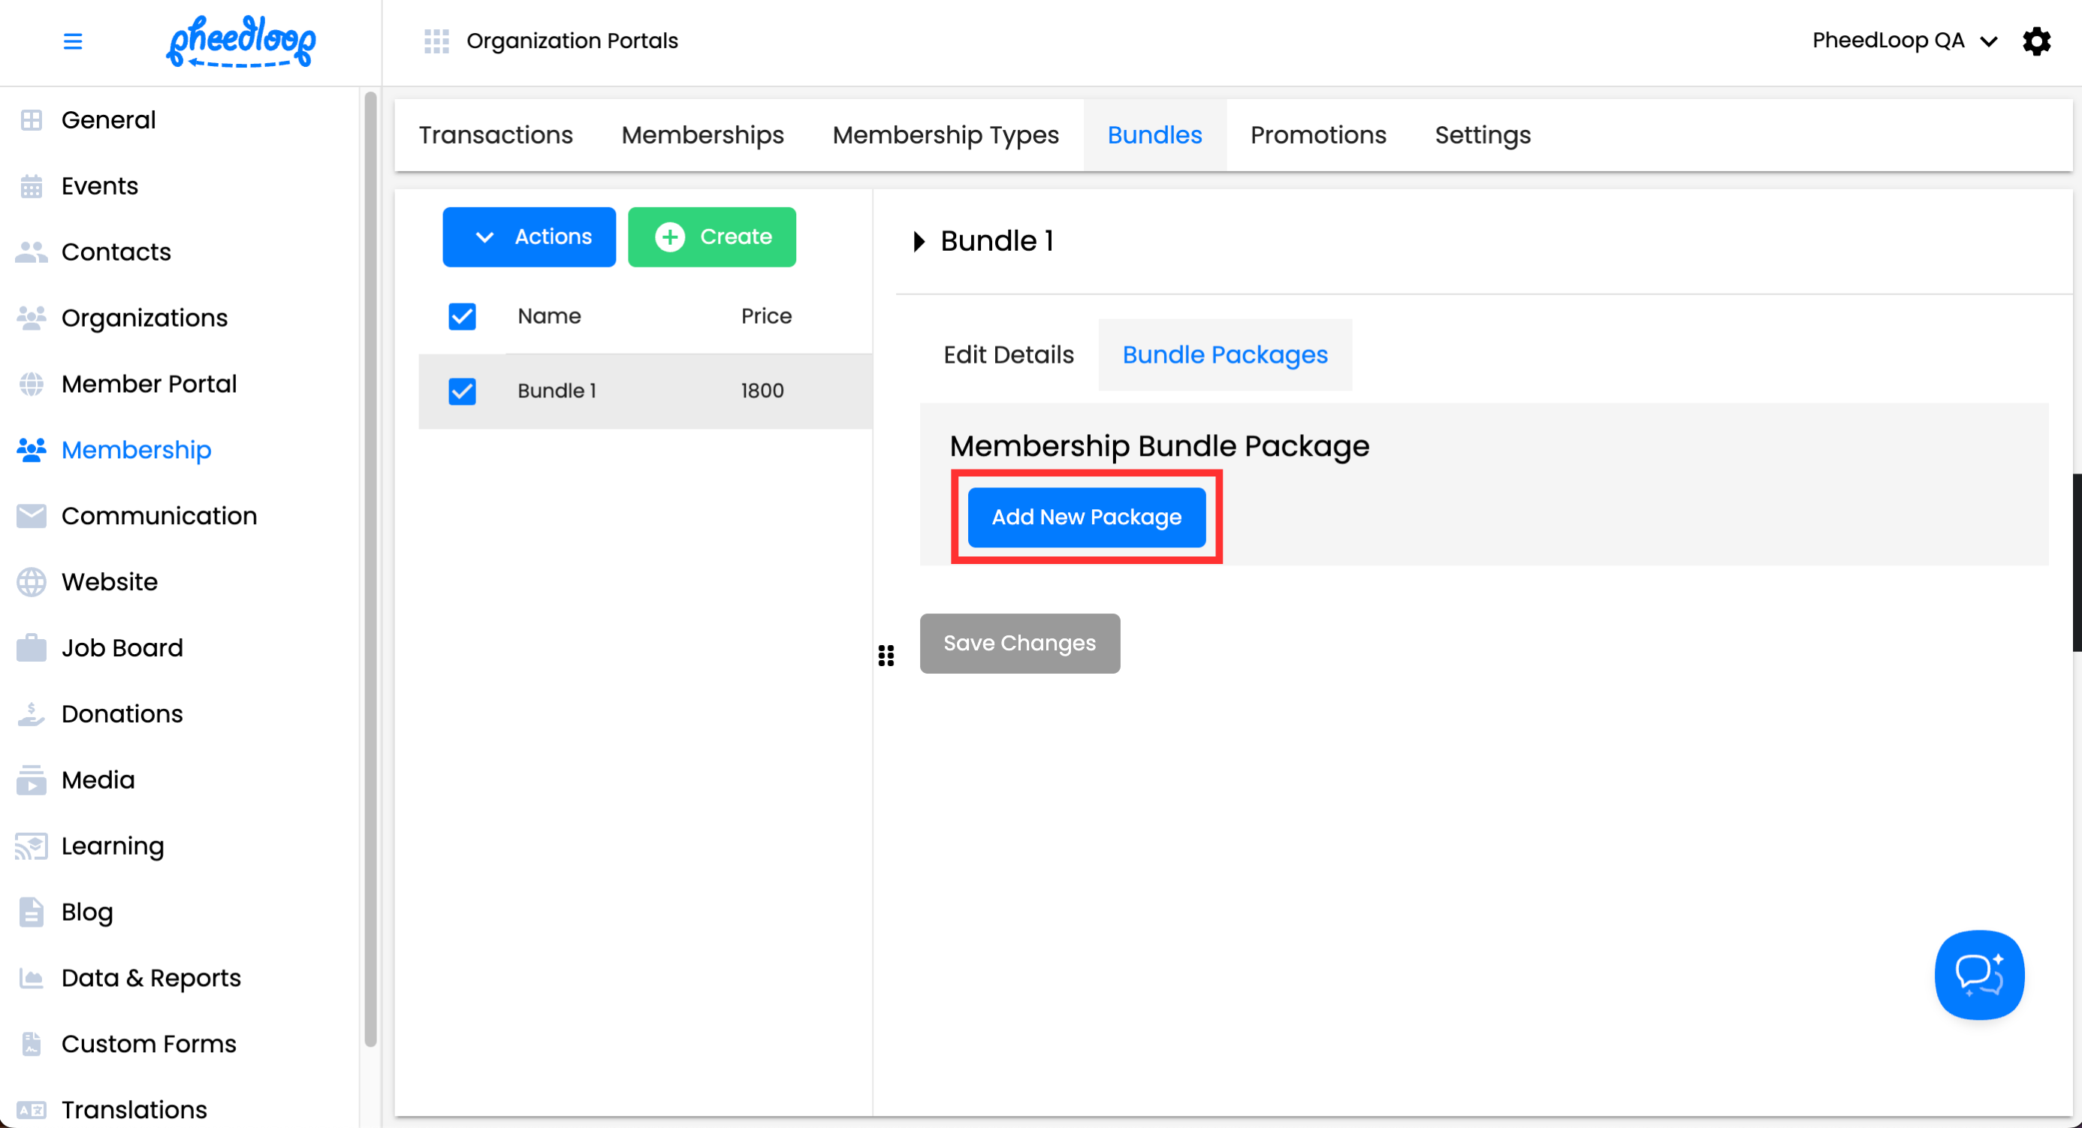The height and width of the screenshot is (1128, 2082).
Task: Switch to the Edit Details tab
Action: tap(1008, 354)
